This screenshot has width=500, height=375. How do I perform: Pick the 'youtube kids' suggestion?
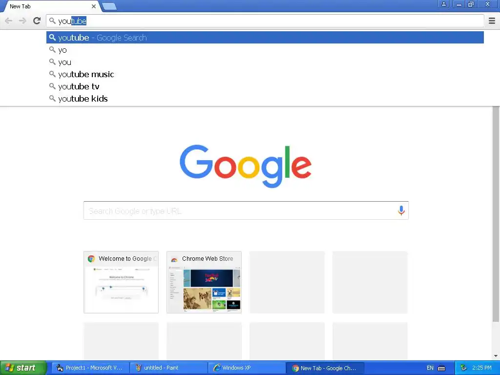coord(265,99)
